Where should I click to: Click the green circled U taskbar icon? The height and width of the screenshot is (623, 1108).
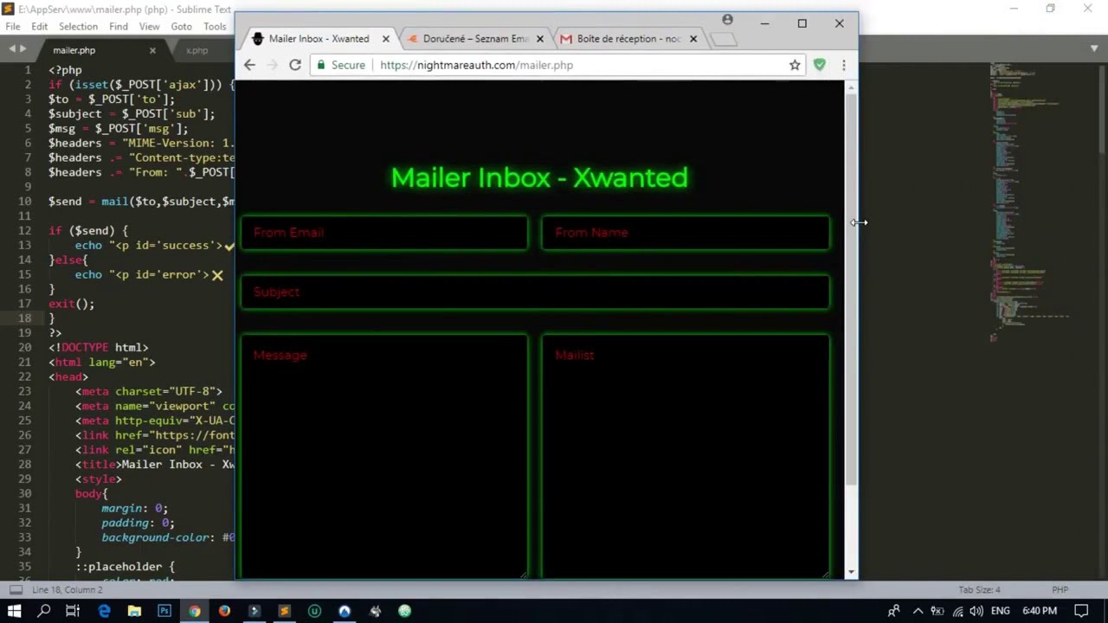314,611
